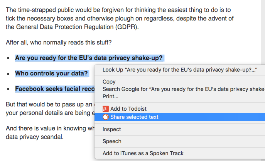
Task: Click the Todoist icon in context menu
Action: coord(105,109)
